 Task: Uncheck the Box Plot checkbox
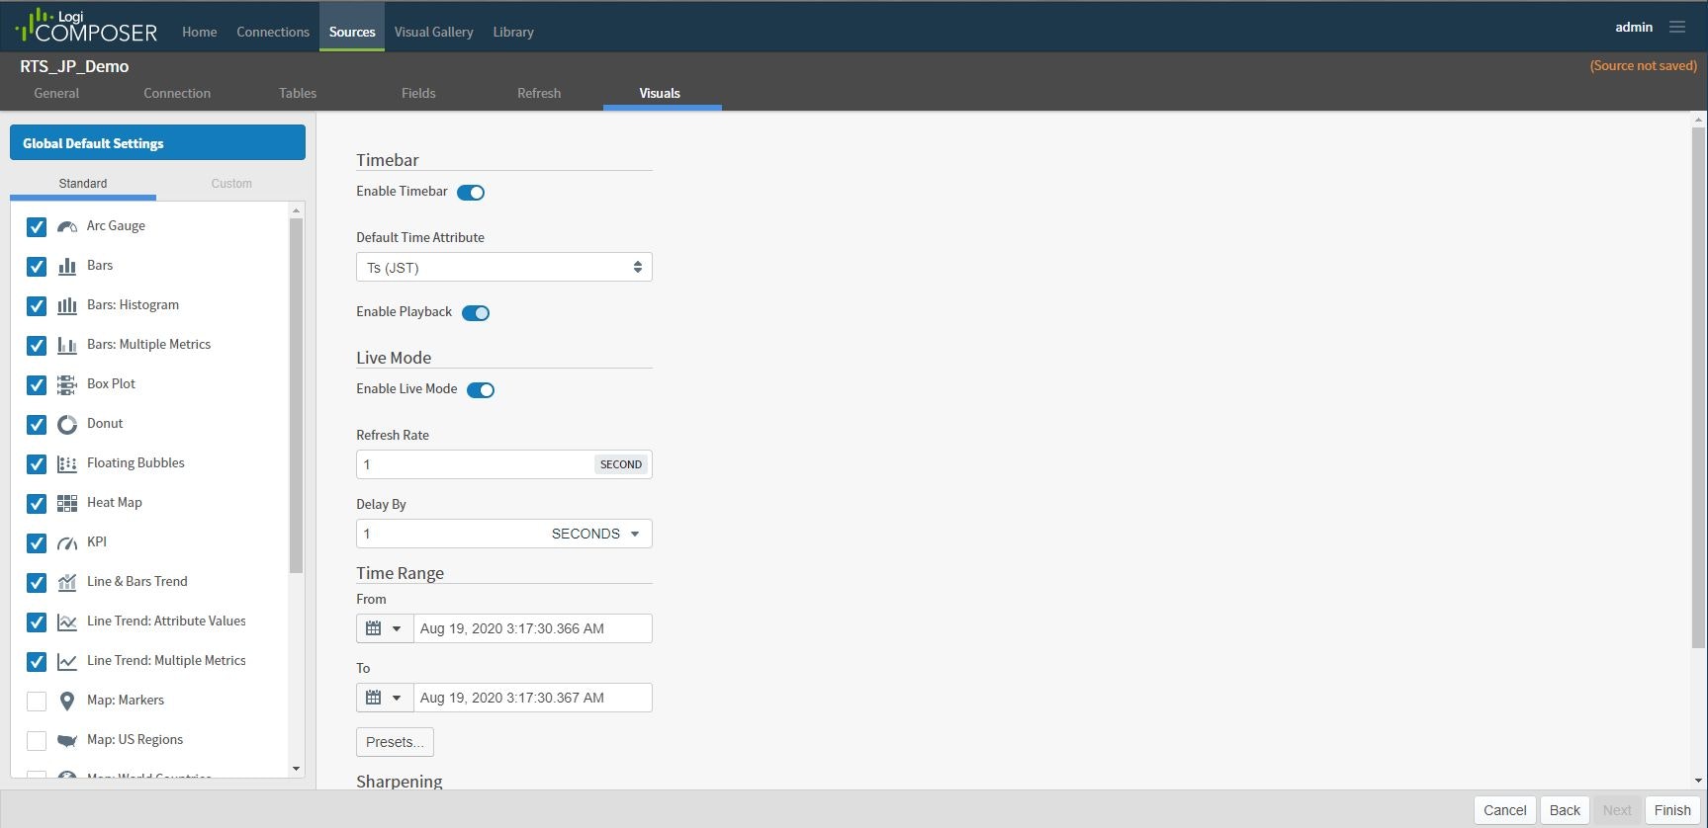(37, 384)
